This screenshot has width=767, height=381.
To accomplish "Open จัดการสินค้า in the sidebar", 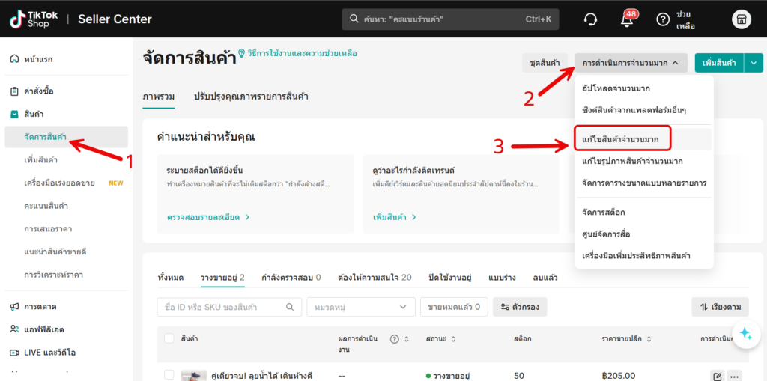I will point(46,137).
